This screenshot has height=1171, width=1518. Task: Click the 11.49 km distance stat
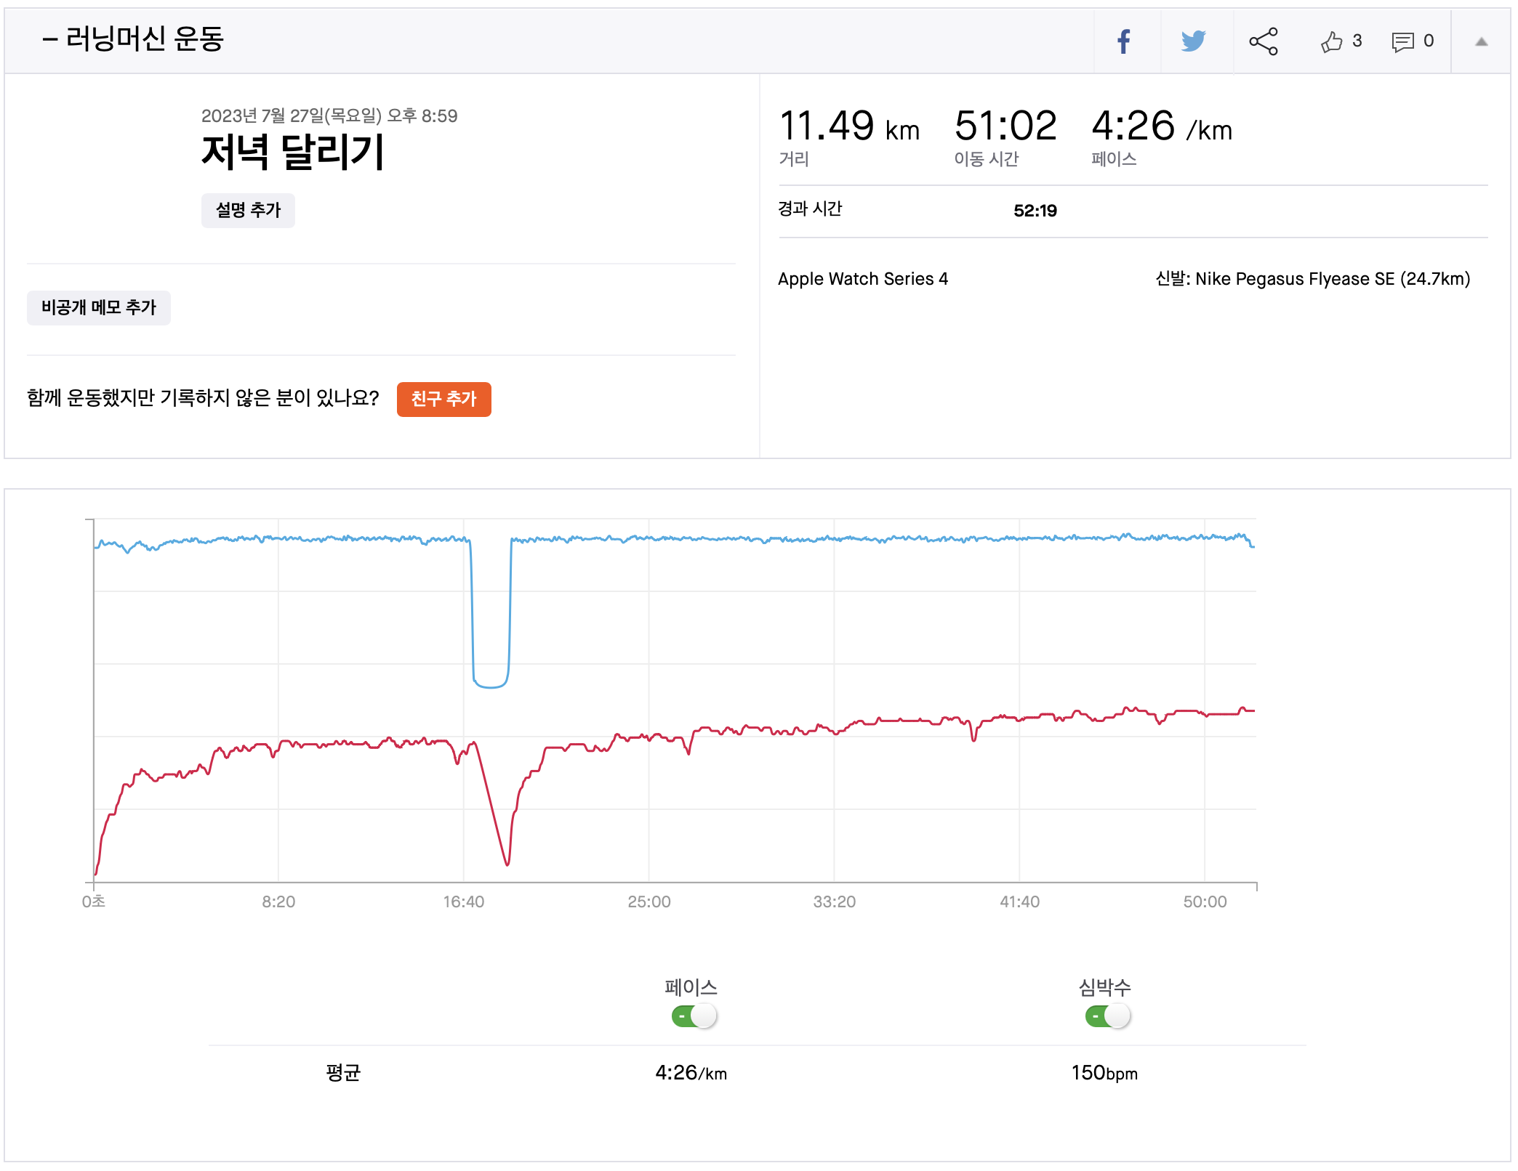[x=848, y=128]
